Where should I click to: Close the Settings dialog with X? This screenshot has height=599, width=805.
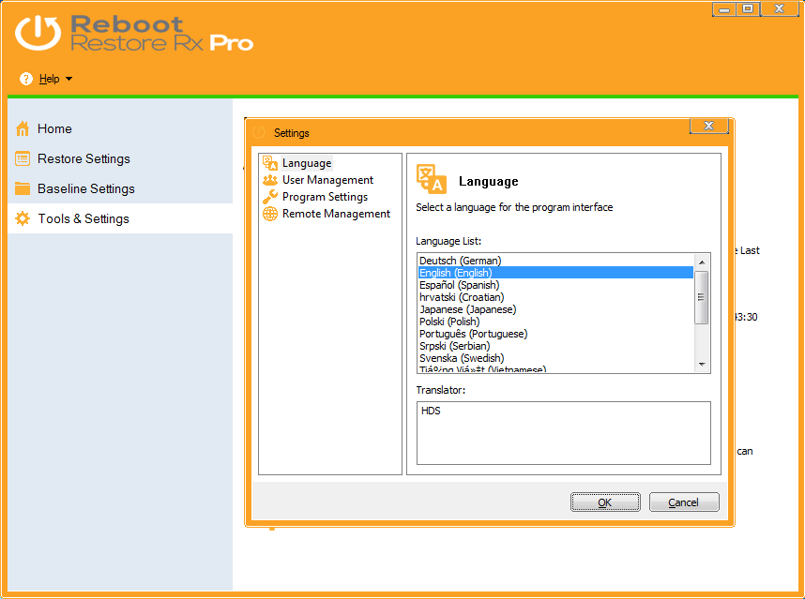coord(709,126)
